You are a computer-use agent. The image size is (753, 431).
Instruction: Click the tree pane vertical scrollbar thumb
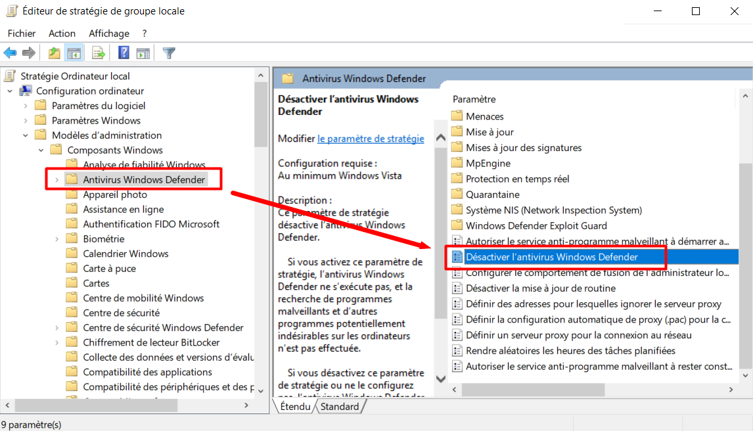coord(261,114)
